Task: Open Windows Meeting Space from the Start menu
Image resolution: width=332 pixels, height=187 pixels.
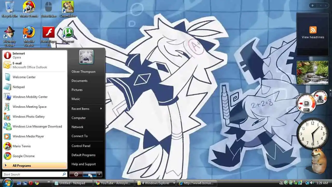Action: click(x=35, y=107)
